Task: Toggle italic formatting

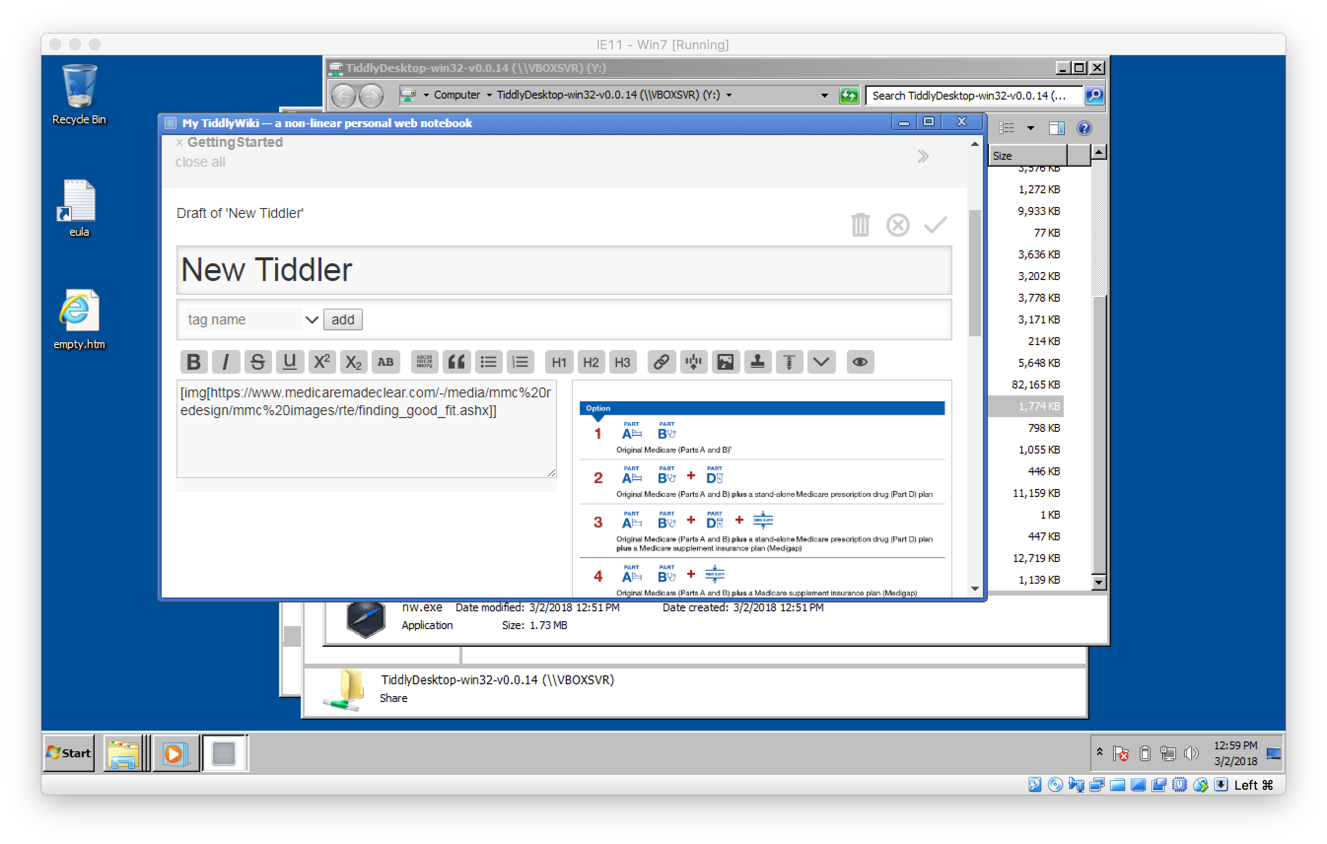Action: coord(225,362)
